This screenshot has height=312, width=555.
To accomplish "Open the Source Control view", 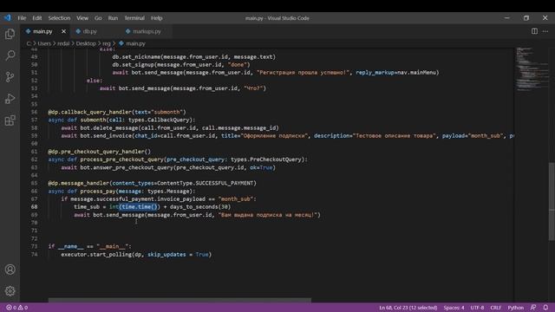I will click(10, 77).
